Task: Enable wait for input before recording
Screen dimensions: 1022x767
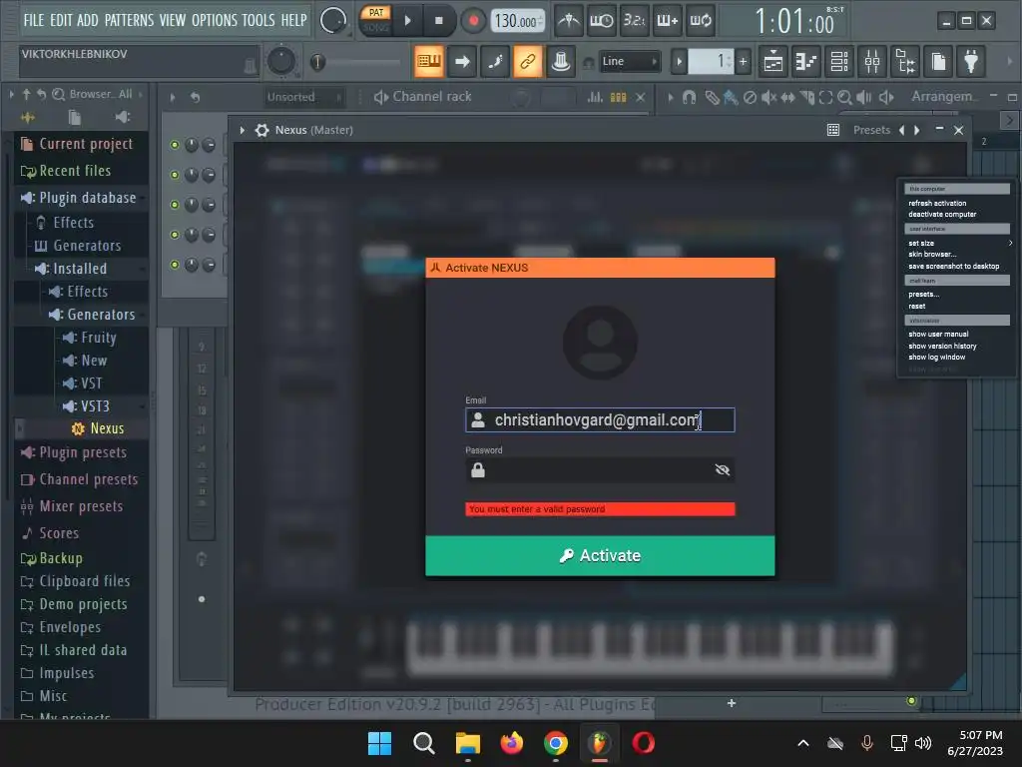Action: (x=601, y=21)
